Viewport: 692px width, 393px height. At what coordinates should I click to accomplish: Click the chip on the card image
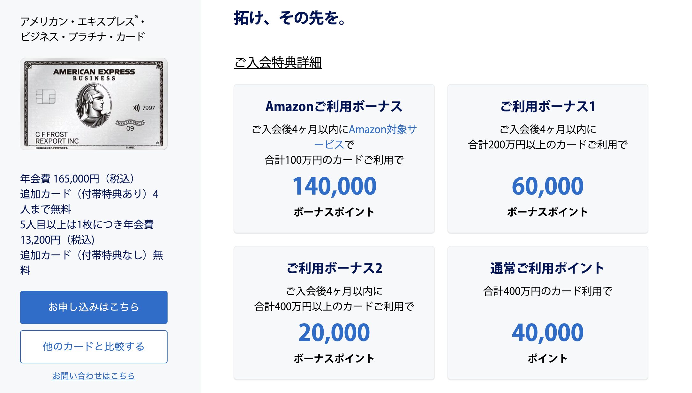coord(46,96)
